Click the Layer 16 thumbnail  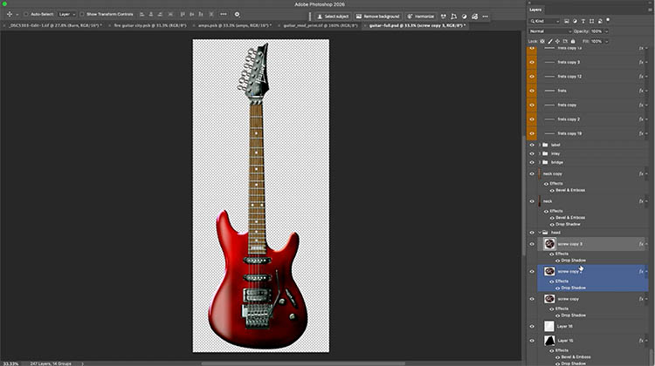coord(549,327)
